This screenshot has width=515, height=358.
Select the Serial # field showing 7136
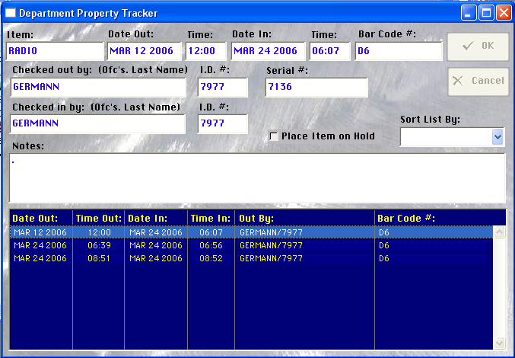click(316, 87)
